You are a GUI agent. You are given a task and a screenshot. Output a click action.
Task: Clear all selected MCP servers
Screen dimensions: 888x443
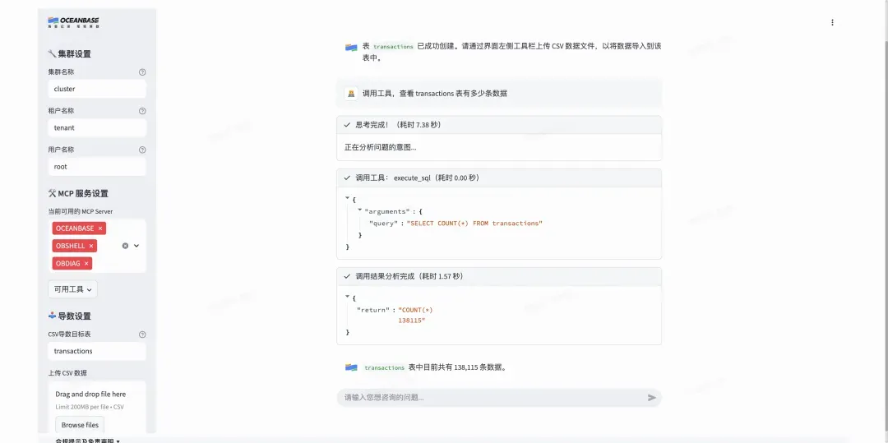pos(125,246)
